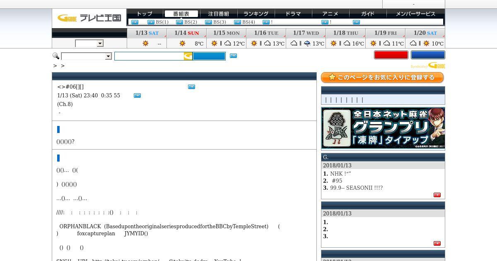The width and height of the screenshot is (497, 261).
Task: Click the red arrow icon under the second ranking list
Action: [437, 243]
